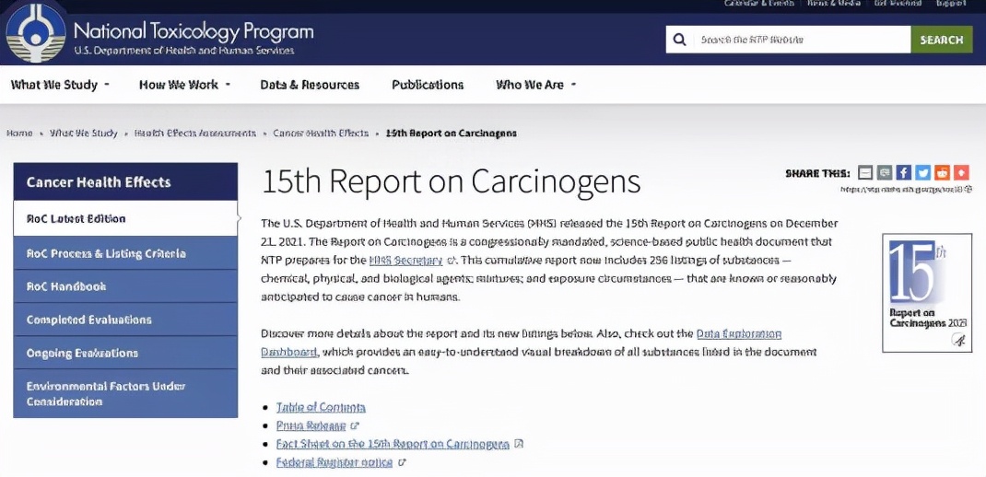This screenshot has height=477, width=986.
Task: Expand the How We Work menu
Action: [185, 85]
